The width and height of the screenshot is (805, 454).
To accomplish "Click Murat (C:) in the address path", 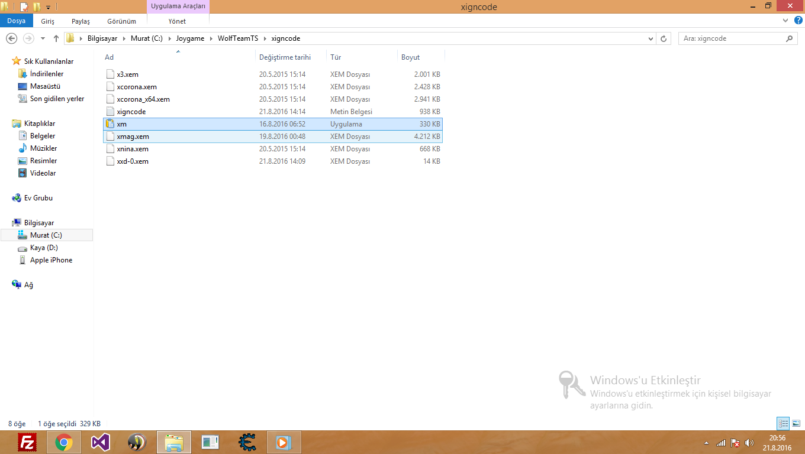I will pyautogui.click(x=147, y=38).
